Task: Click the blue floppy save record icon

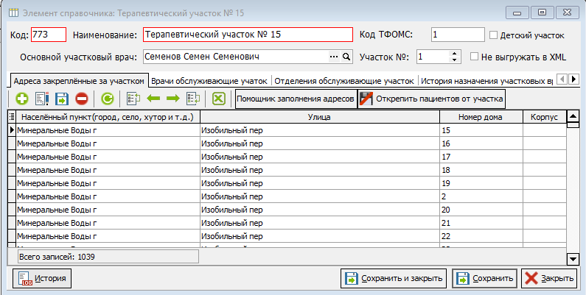Action: pos(62,99)
